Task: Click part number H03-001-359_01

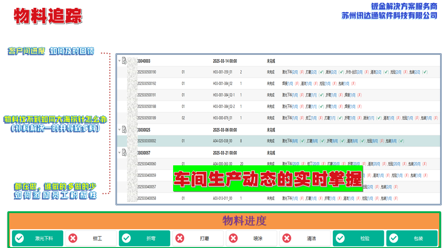Action: click(x=222, y=72)
